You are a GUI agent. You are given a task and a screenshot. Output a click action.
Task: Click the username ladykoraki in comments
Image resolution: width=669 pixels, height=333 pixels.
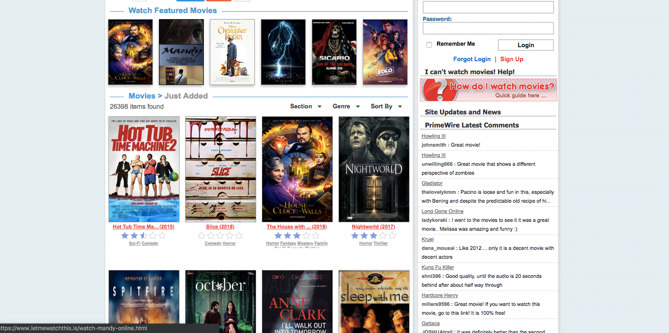click(x=435, y=220)
